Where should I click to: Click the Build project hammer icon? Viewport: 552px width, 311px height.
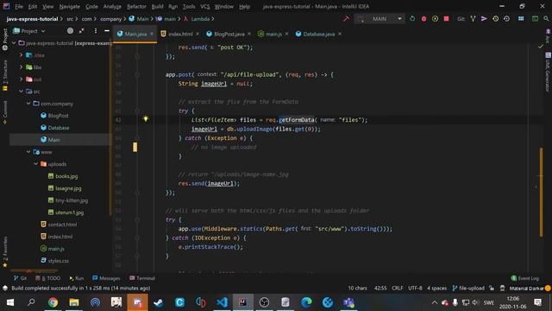tap(347, 19)
